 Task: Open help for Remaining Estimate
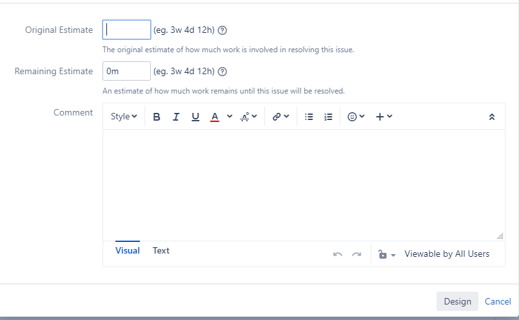[222, 72]
